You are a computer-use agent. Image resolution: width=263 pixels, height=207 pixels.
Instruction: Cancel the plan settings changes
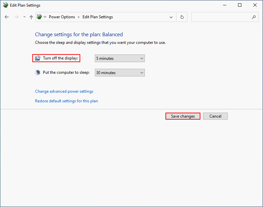215,116
